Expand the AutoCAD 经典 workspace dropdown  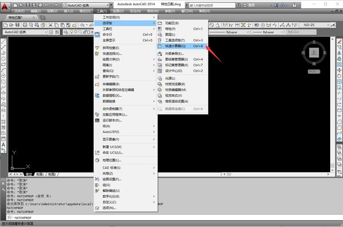click(x=109, y=5)
